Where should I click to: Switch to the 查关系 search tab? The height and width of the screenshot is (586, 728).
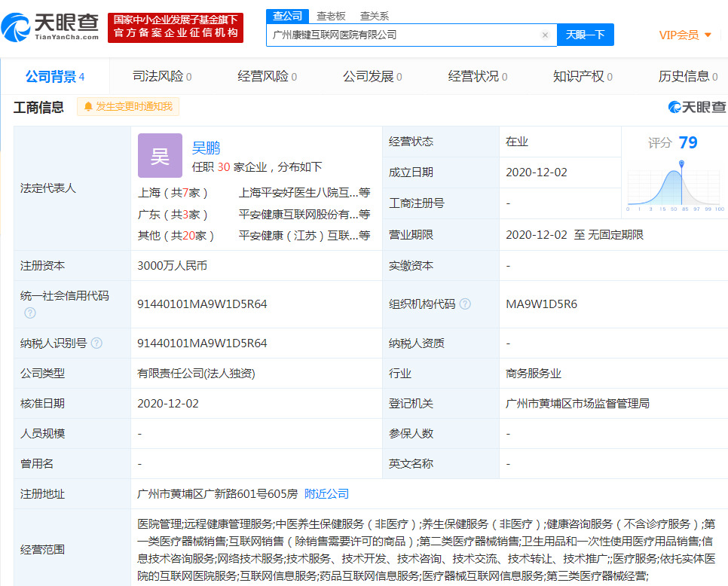pos(375,17)
